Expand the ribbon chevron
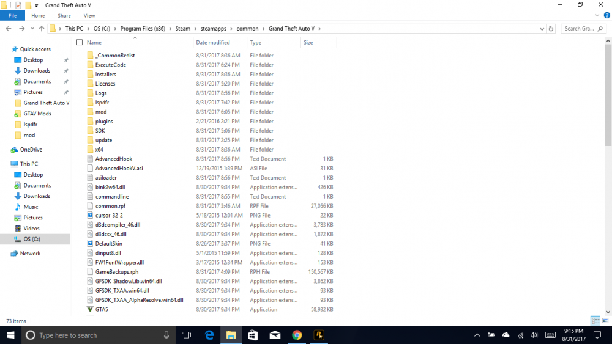This screenshot has height=344, width=612. [x=597, y=16]
